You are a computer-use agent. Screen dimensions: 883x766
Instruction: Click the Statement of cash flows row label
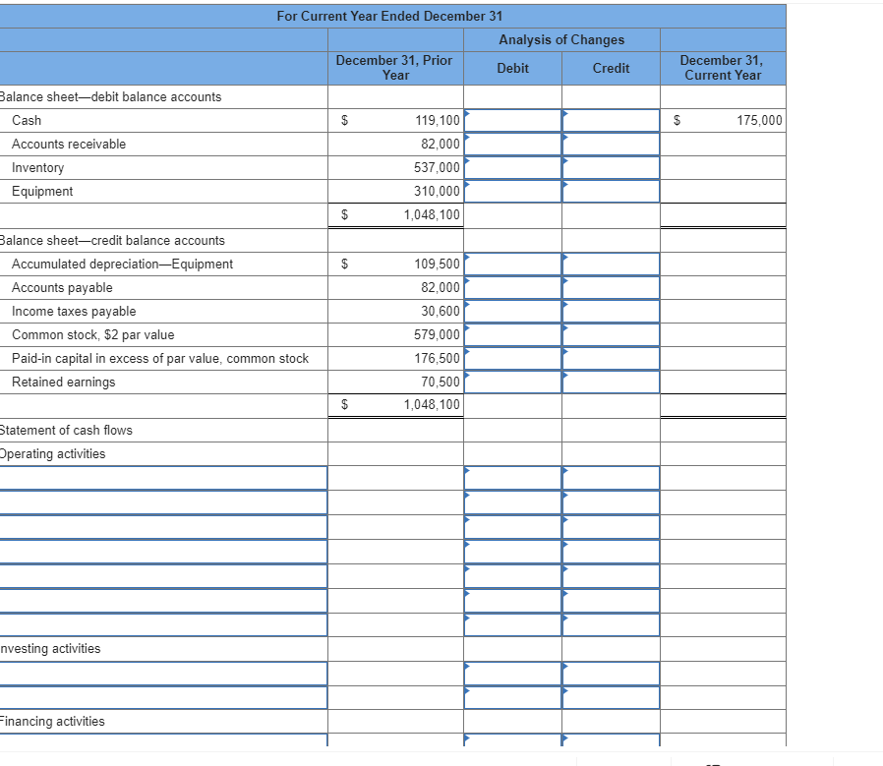pos(67,430)
